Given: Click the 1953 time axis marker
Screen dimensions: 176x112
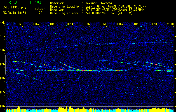Looking at the screenshot, I should click(x=53, y=24).
